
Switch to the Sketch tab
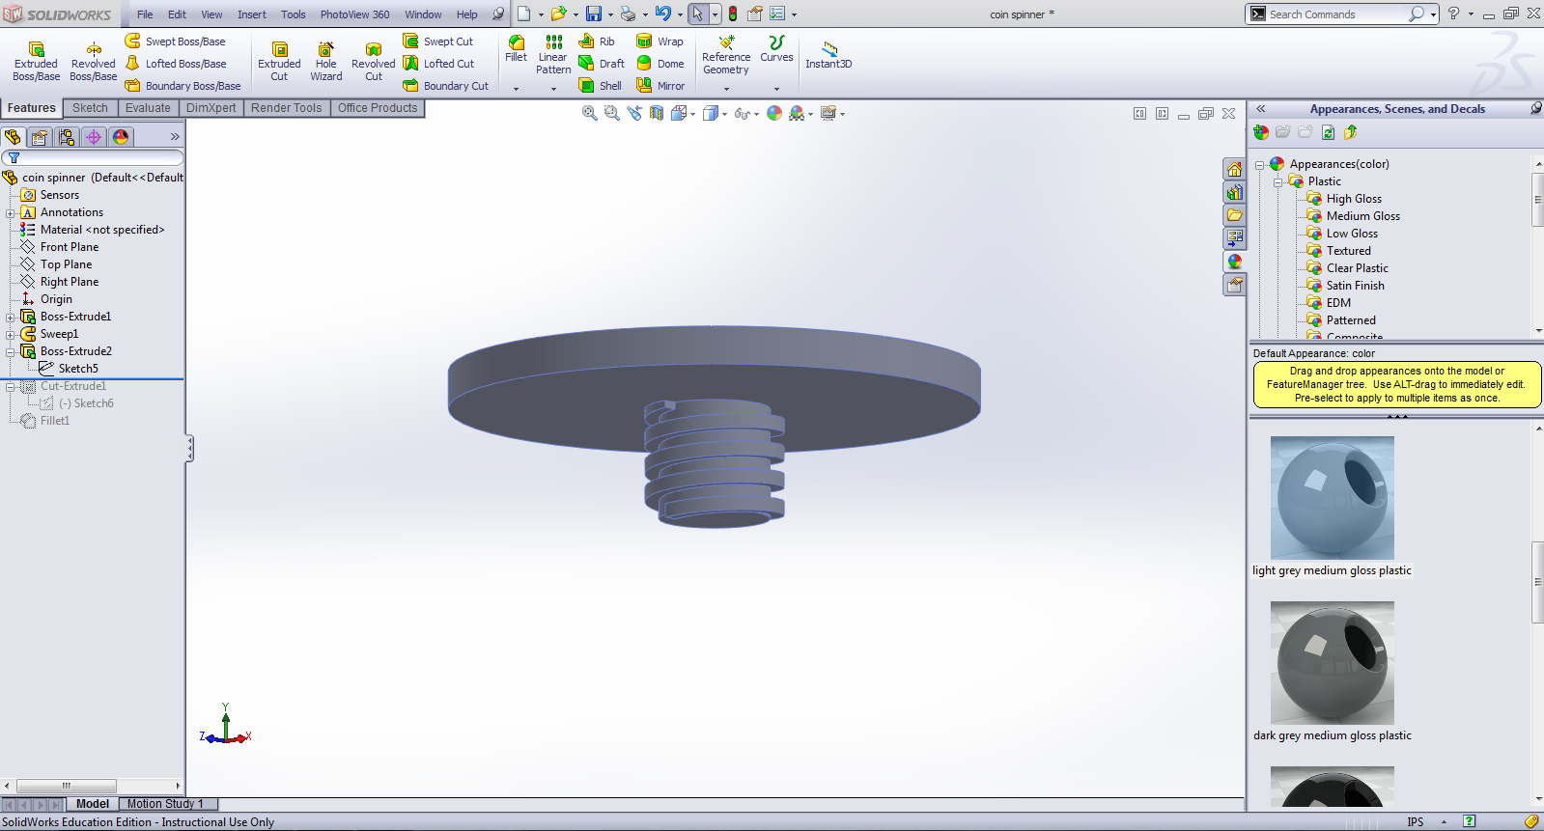point(90,108)
